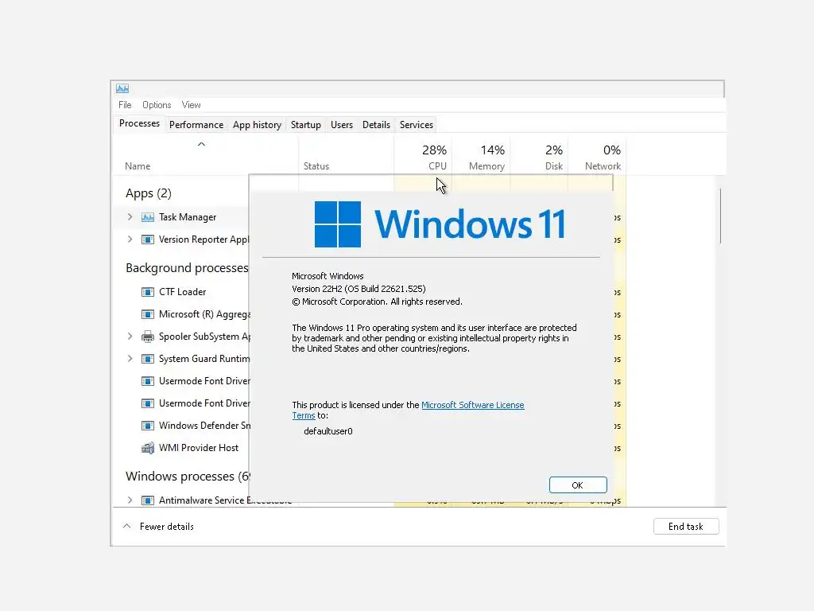Click OK in About Windows dialog

[578, 485]
